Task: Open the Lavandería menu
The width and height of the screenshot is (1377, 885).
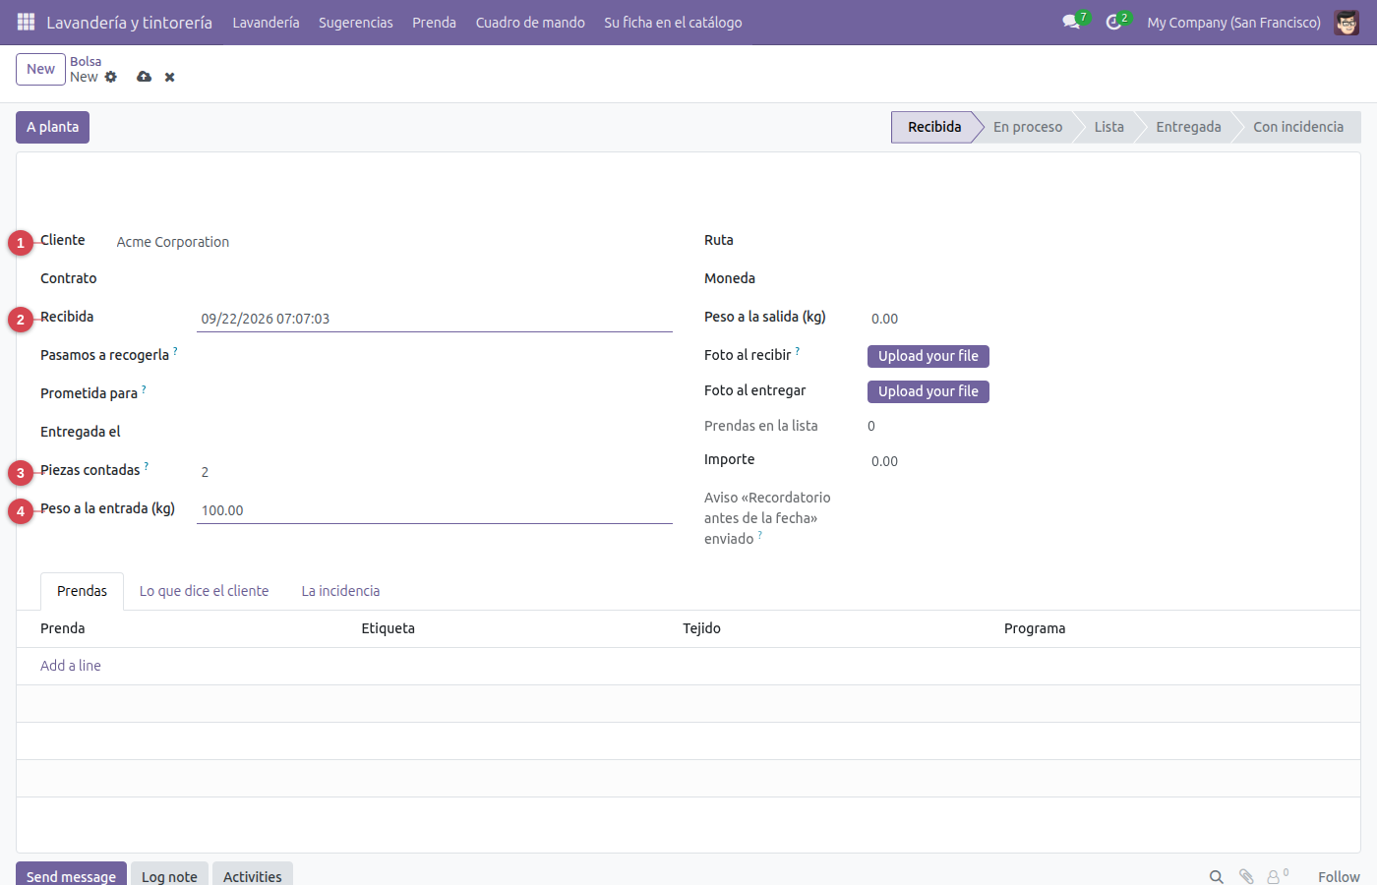Action: tap(266, 22)
